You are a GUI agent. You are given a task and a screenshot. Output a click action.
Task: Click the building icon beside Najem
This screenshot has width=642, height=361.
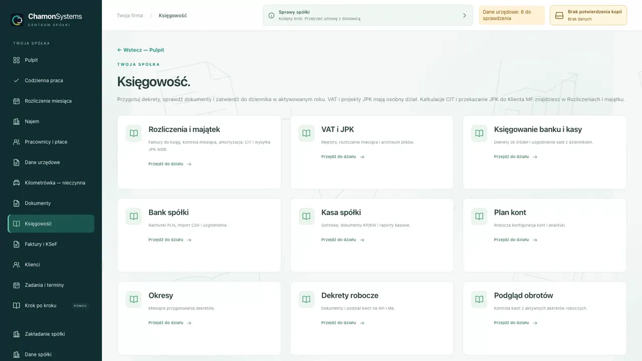coord(16,121)
